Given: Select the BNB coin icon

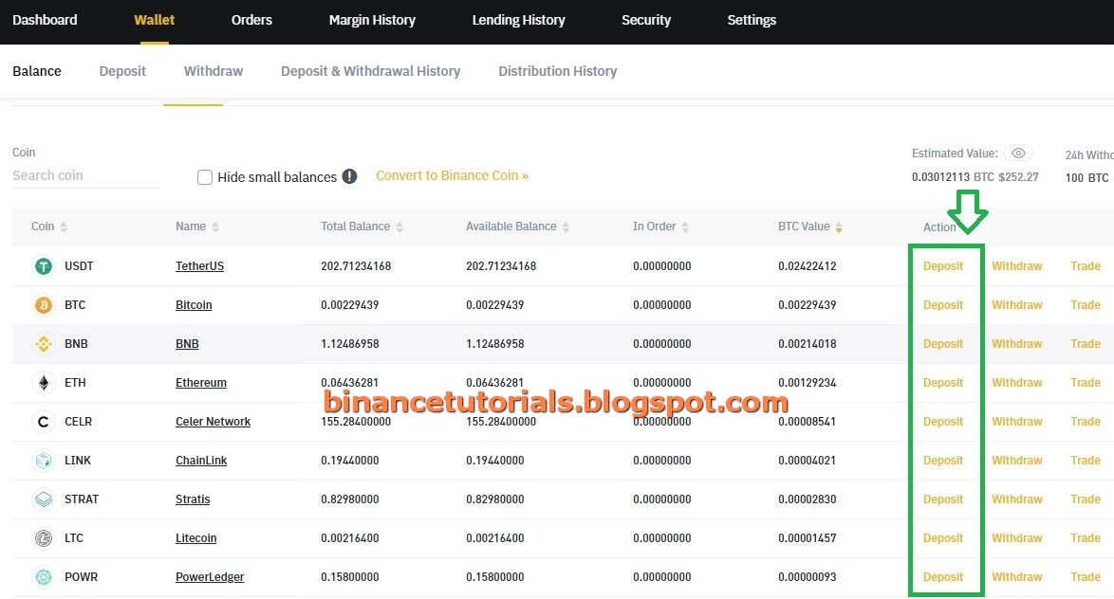Looking at the screenshot, I should [43, 344].
